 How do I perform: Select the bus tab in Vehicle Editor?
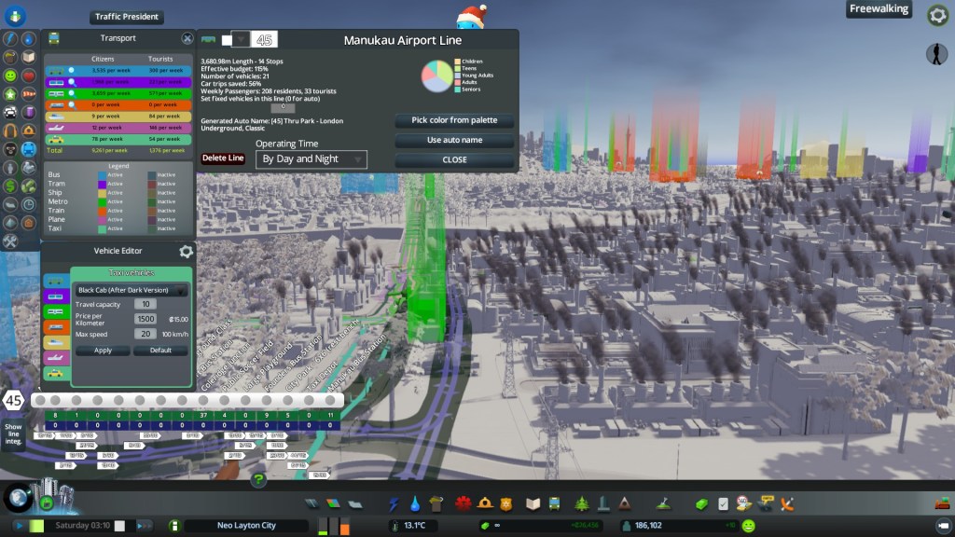tap(56, 281)
